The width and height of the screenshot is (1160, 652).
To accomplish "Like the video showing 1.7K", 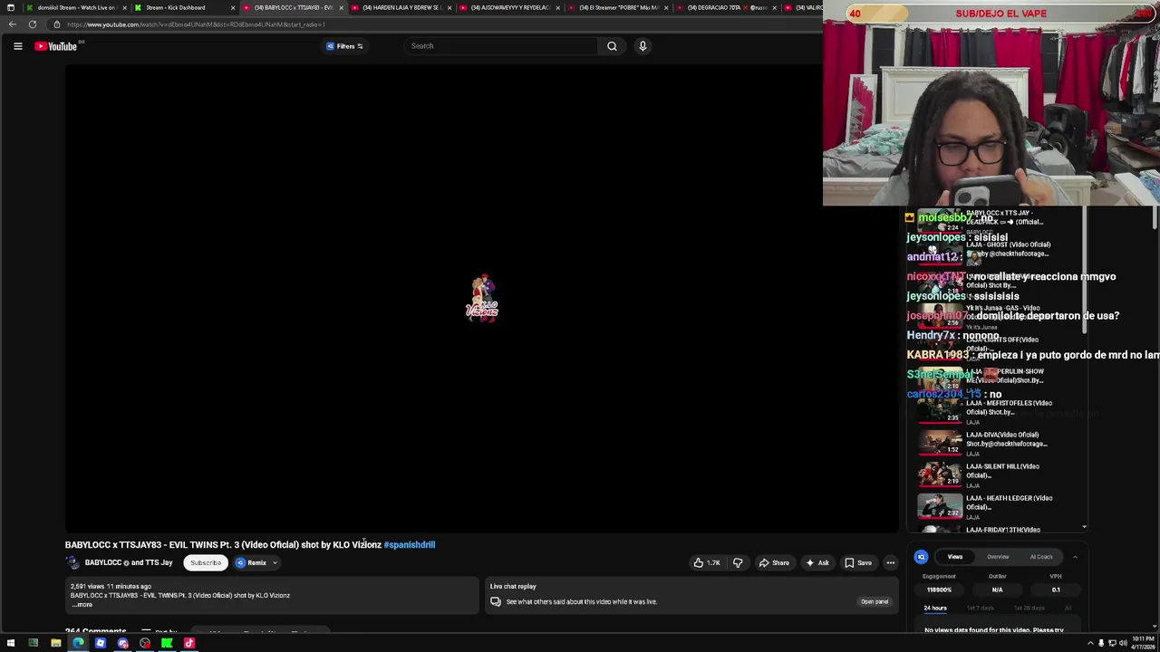I will click(707, 562).
